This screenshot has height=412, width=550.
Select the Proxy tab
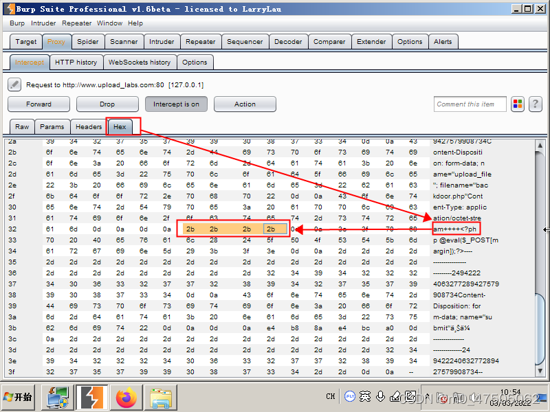tap(56, 42)
